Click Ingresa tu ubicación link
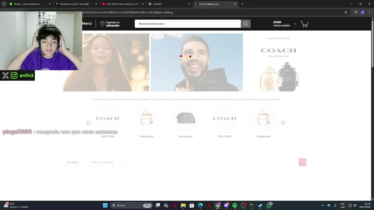The image size is (374, 210). [x=113, y=24]
